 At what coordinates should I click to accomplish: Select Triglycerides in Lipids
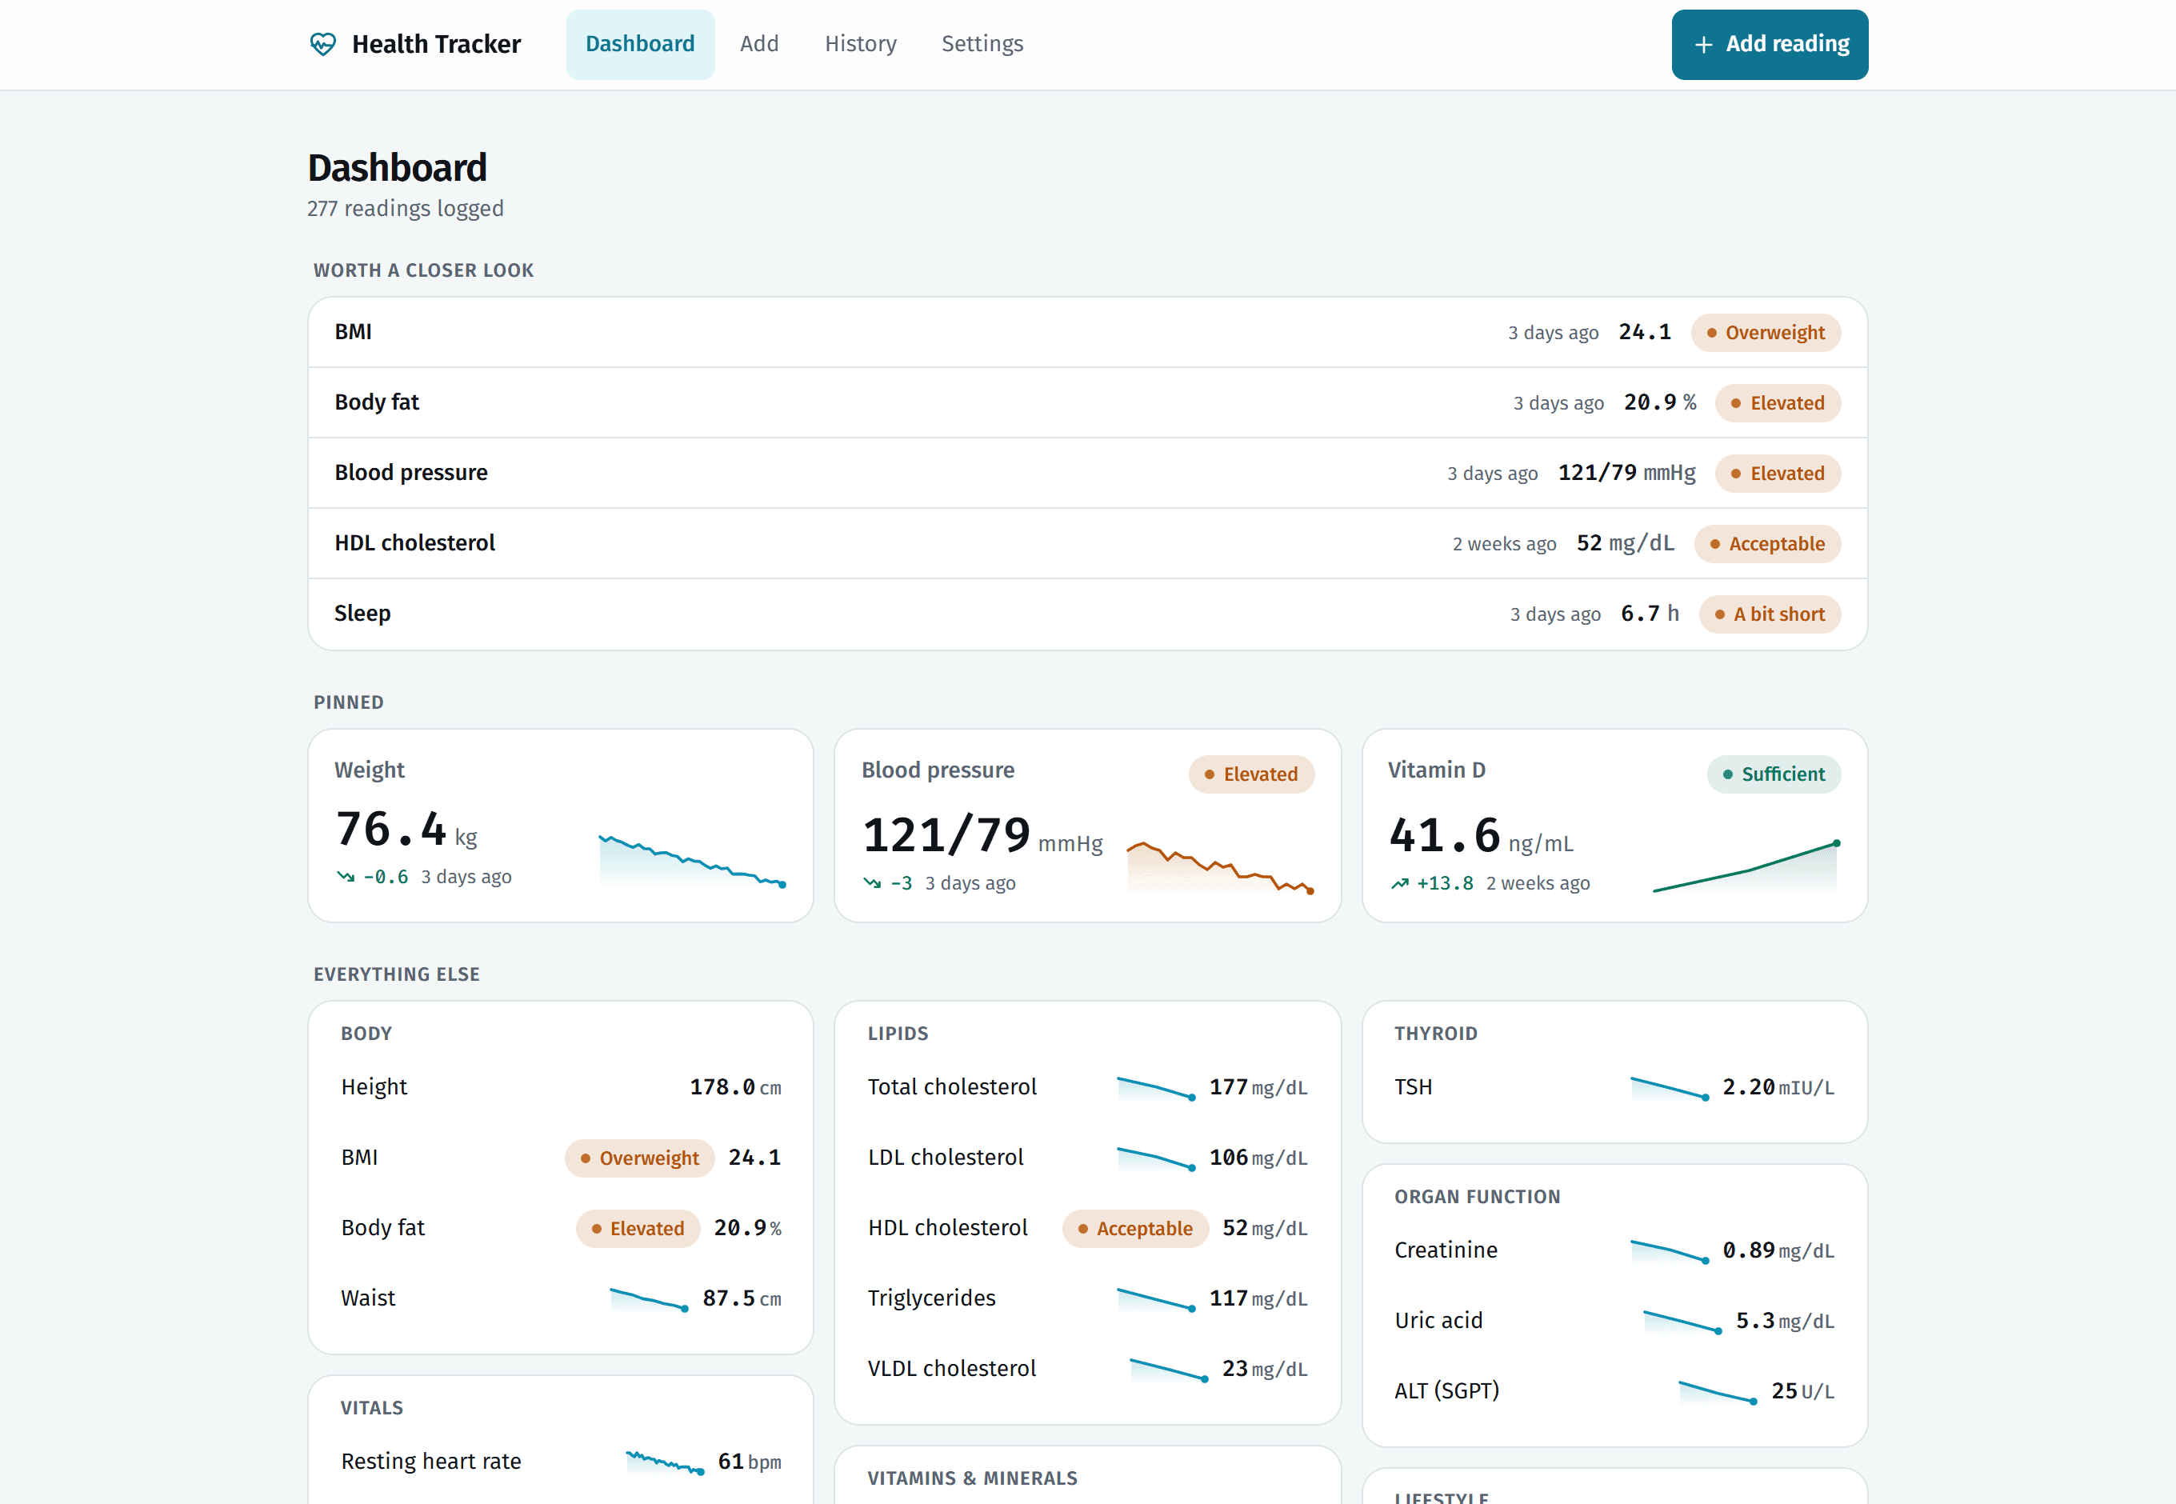[x=1087, y=1298]
